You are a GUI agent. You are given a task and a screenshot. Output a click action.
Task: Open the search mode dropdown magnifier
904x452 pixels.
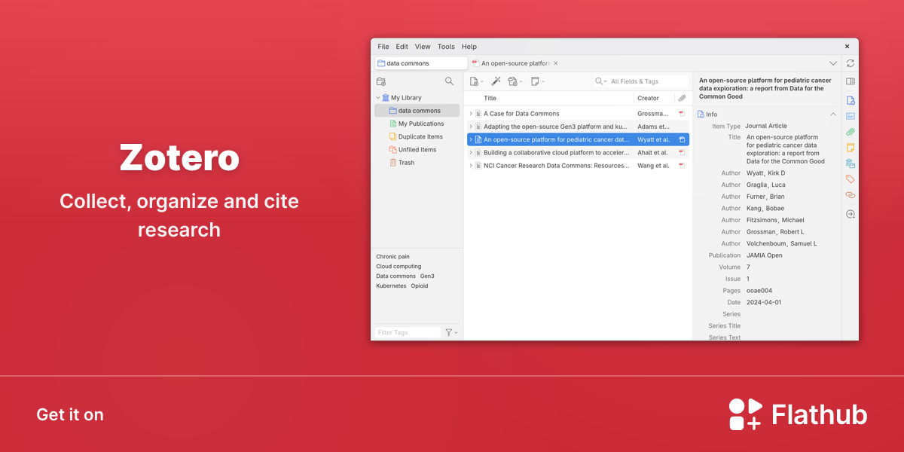[601, 81]
